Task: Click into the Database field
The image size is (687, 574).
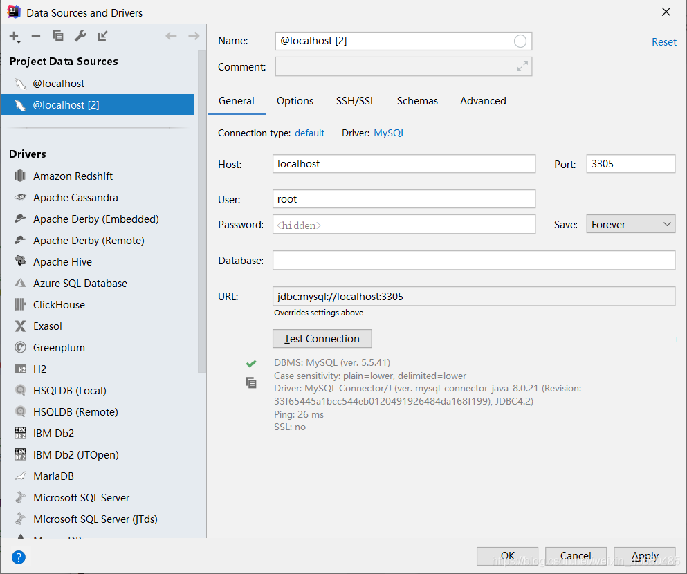Action: [x=474, y=261]
